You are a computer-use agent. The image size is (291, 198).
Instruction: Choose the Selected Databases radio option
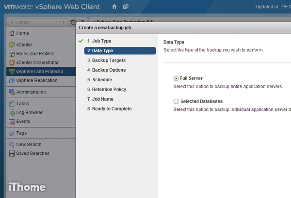[x=176, y=102]
